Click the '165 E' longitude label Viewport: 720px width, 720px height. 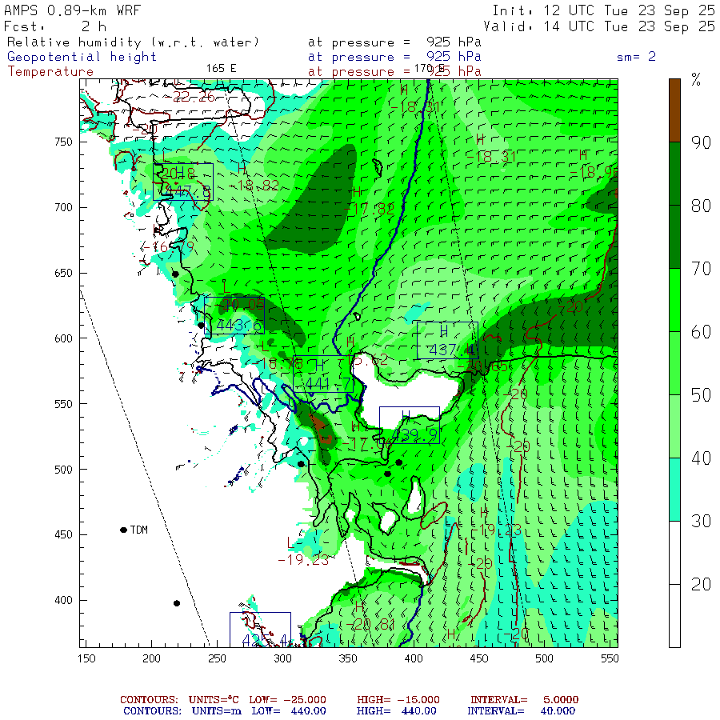tap(221, 69)
